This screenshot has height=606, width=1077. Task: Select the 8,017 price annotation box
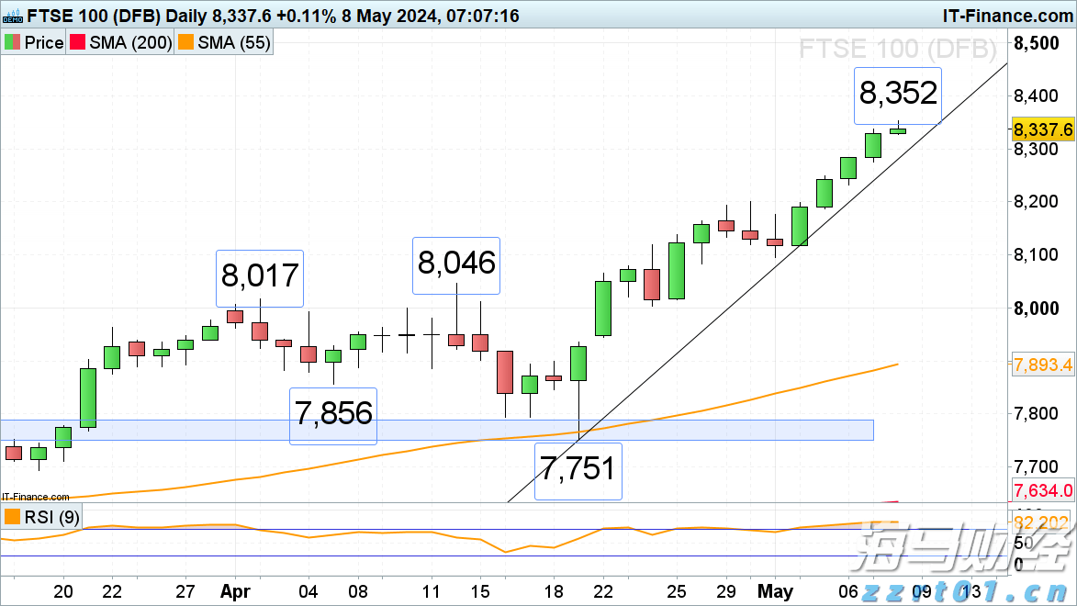(x=259, y=277)
